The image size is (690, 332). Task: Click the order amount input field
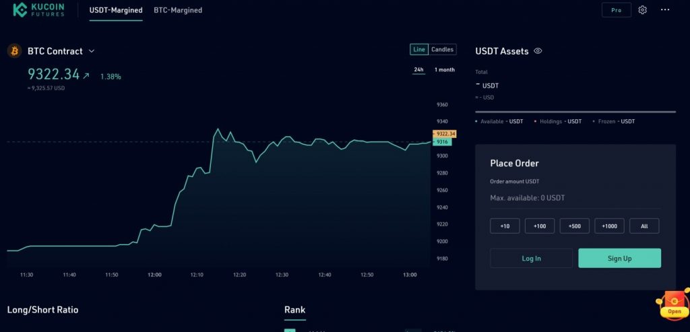point(575,198)
